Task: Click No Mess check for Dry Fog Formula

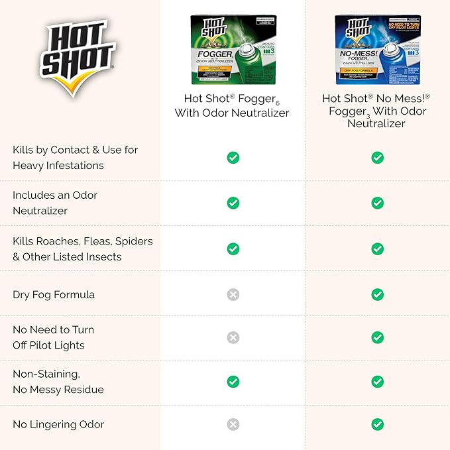Action: coord(377,294)
